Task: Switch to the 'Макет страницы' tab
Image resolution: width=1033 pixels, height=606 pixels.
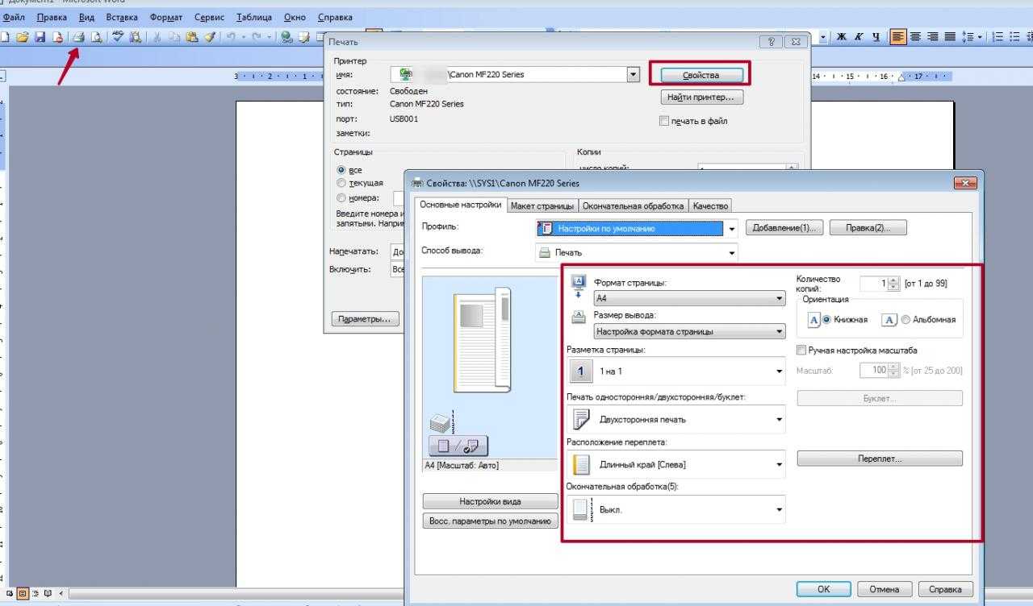Action: tap(542, 206)
